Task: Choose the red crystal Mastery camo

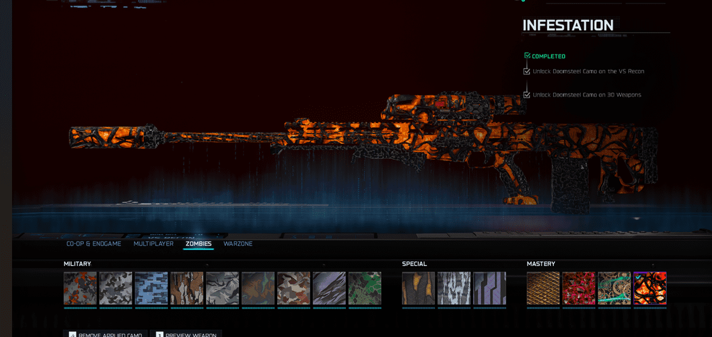Action: 578,288
